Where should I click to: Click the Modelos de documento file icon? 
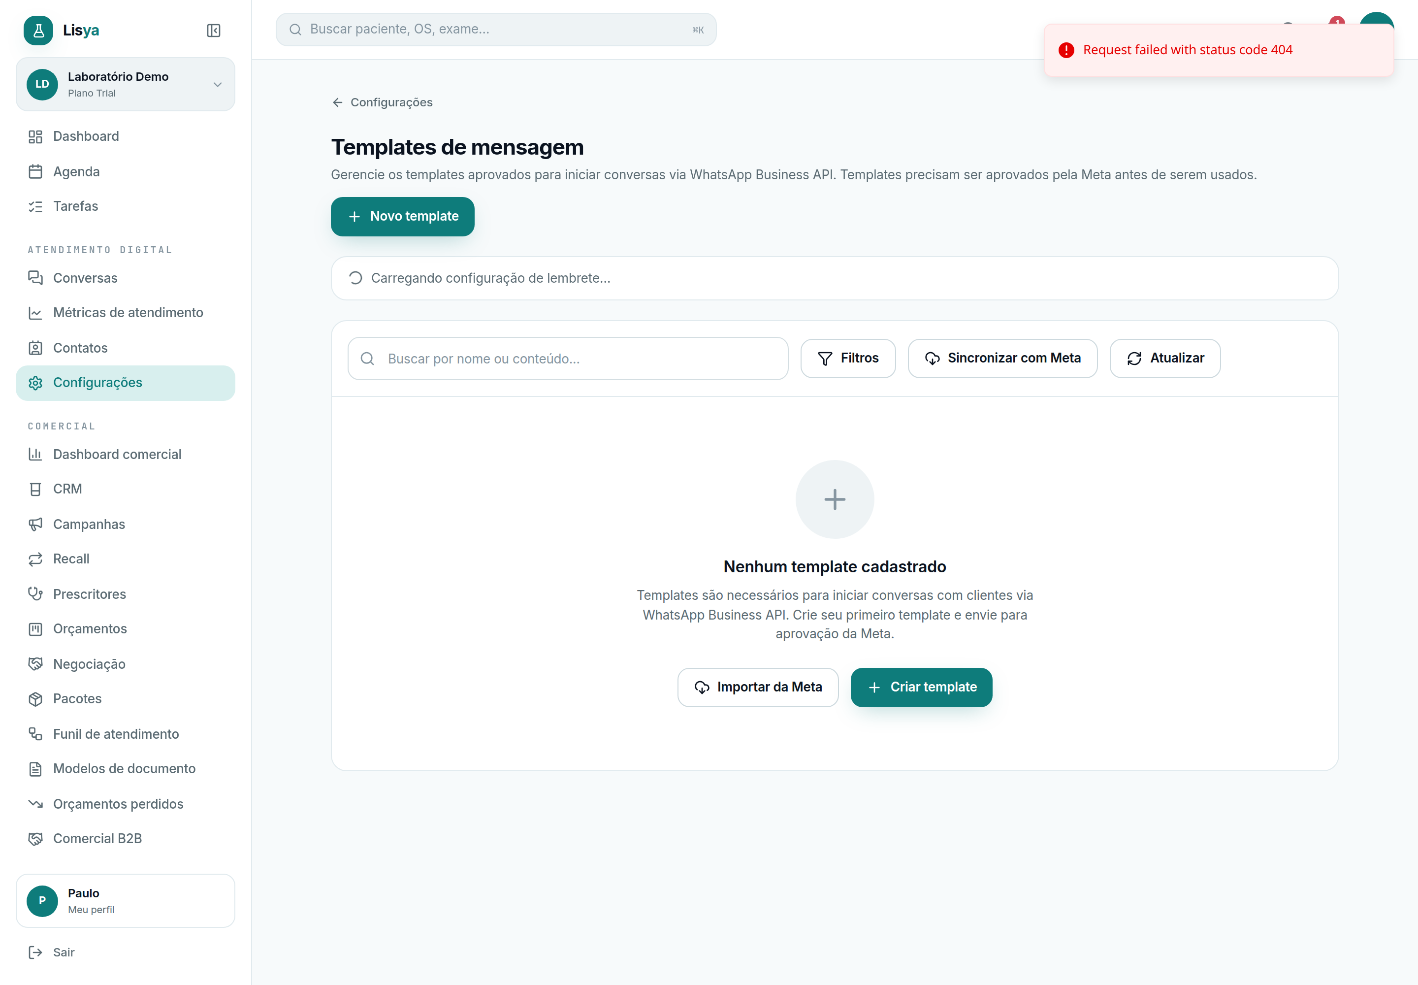tap(35, 769)
